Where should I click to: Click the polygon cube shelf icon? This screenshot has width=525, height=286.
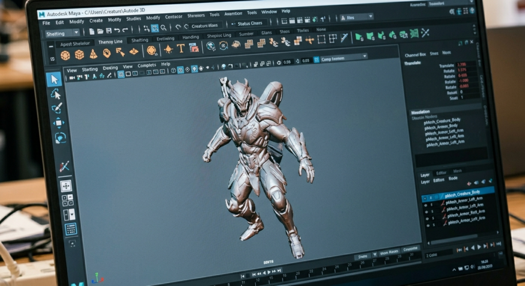coord(79,54)
